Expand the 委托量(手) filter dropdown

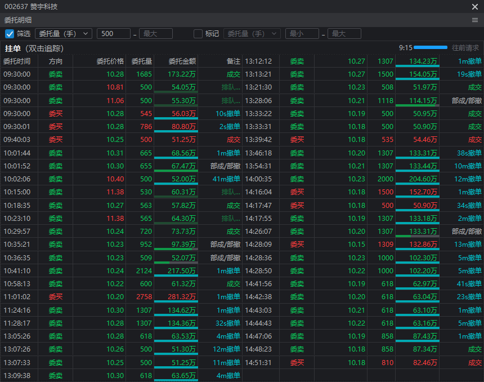coord(63,34)
